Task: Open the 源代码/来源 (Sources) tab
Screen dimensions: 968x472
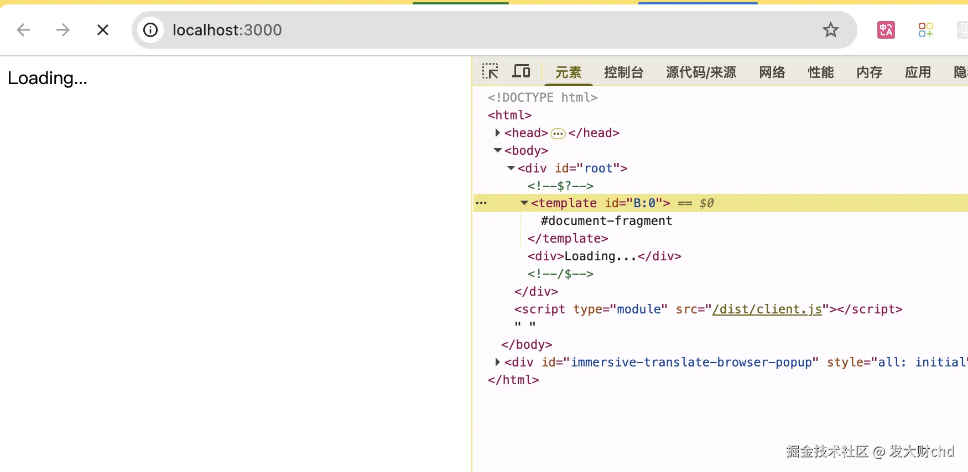Action: pyautogui.click(x=701, y=72)
